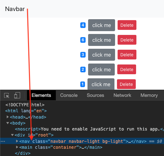Open the Sources tab
Image resolution: width=164 pixels, height=156 pixels.
pyautogui.click(x=95, y=95)
